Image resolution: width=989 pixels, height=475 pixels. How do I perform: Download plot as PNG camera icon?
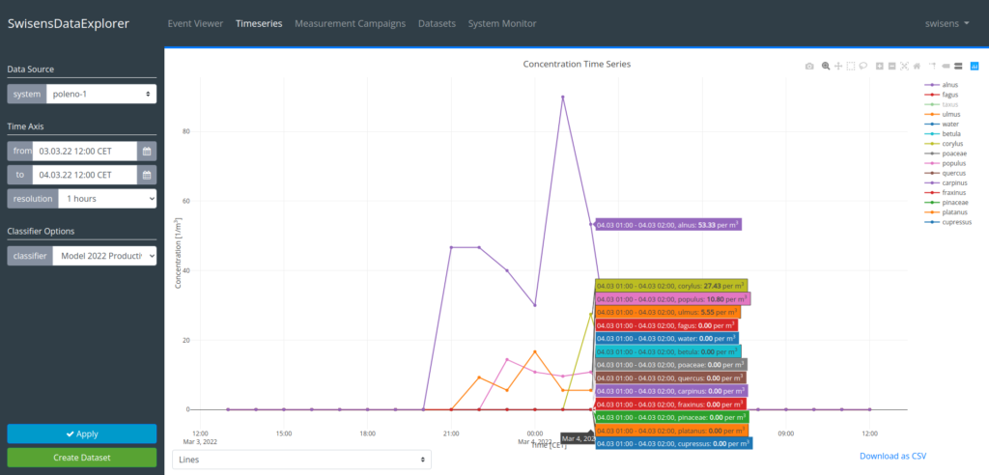coord(810,66)
